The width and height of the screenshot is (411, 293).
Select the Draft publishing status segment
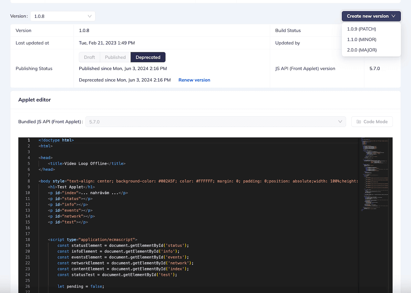coord(89,57)
